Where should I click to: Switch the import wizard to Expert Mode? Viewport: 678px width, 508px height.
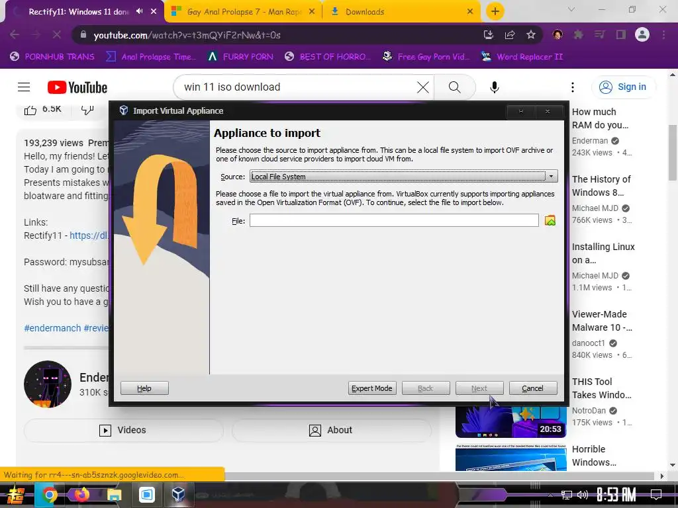(x=372, y=388)
